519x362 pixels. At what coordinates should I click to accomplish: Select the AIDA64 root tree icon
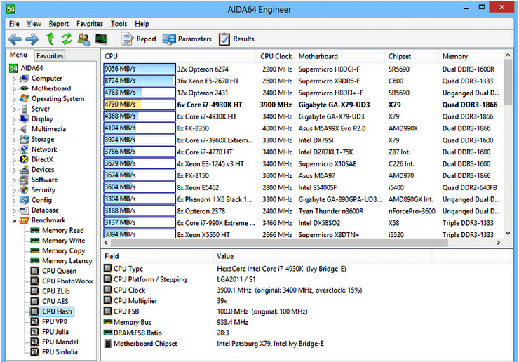click(13, 68)
